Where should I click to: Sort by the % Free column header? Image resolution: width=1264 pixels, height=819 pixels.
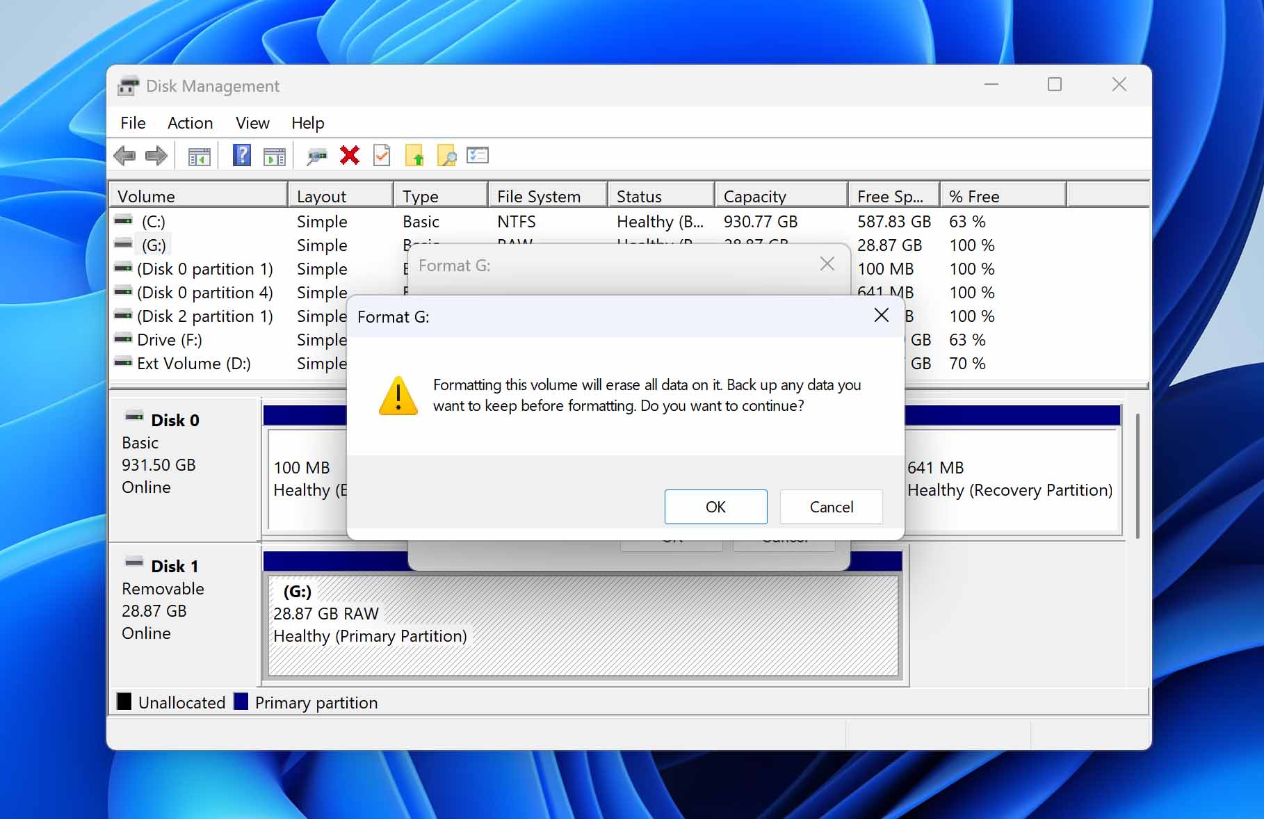click(x=1003, y=196)
